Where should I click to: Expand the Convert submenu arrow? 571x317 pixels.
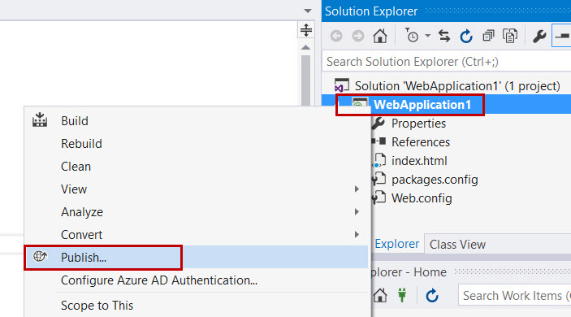(357, 235)
